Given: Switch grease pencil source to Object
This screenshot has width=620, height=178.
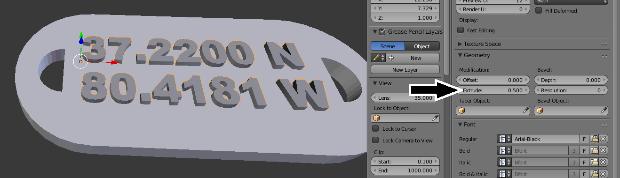Looking at the screenshot, I should click(422, 46).
